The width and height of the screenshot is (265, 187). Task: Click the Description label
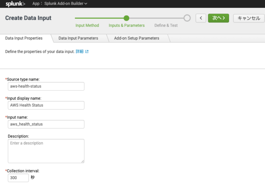click(18, 136)
